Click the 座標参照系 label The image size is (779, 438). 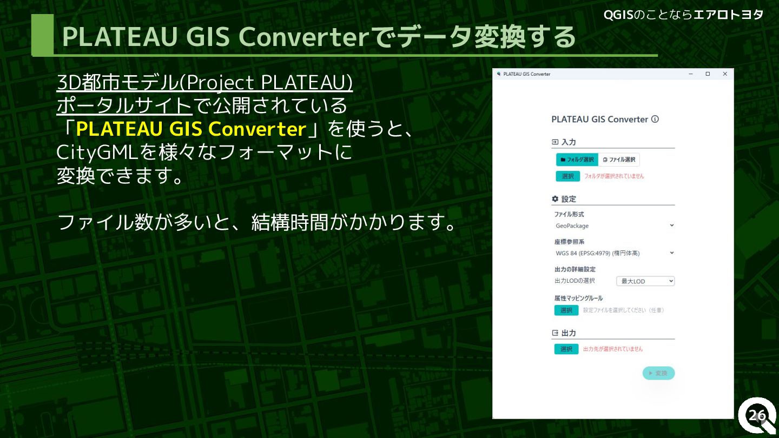pos(569,242)
